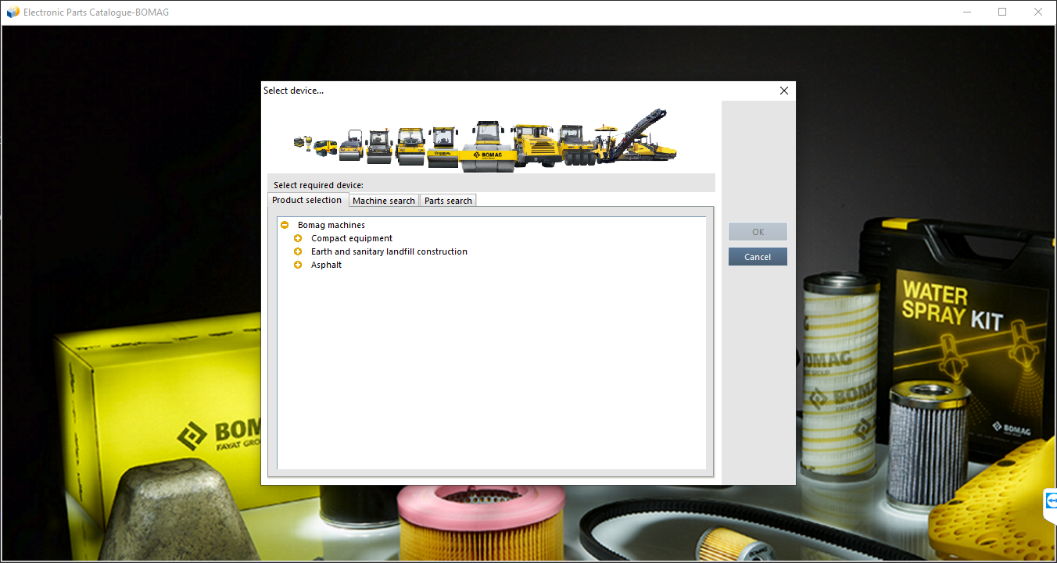
Task: Expand the Compact equipment category
Action: (298, 238)
